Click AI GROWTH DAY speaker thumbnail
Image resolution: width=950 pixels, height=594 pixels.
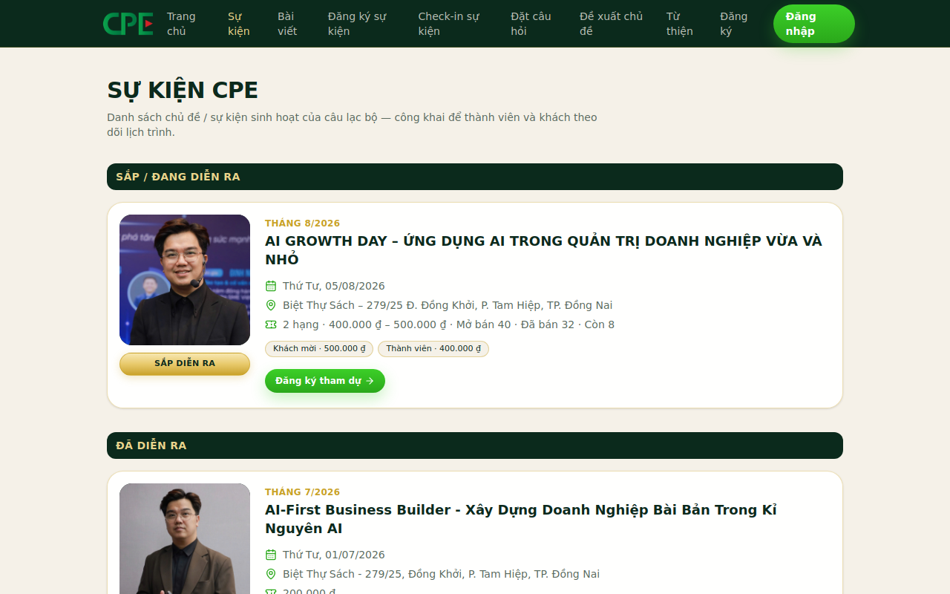click(x=185, y=280)
